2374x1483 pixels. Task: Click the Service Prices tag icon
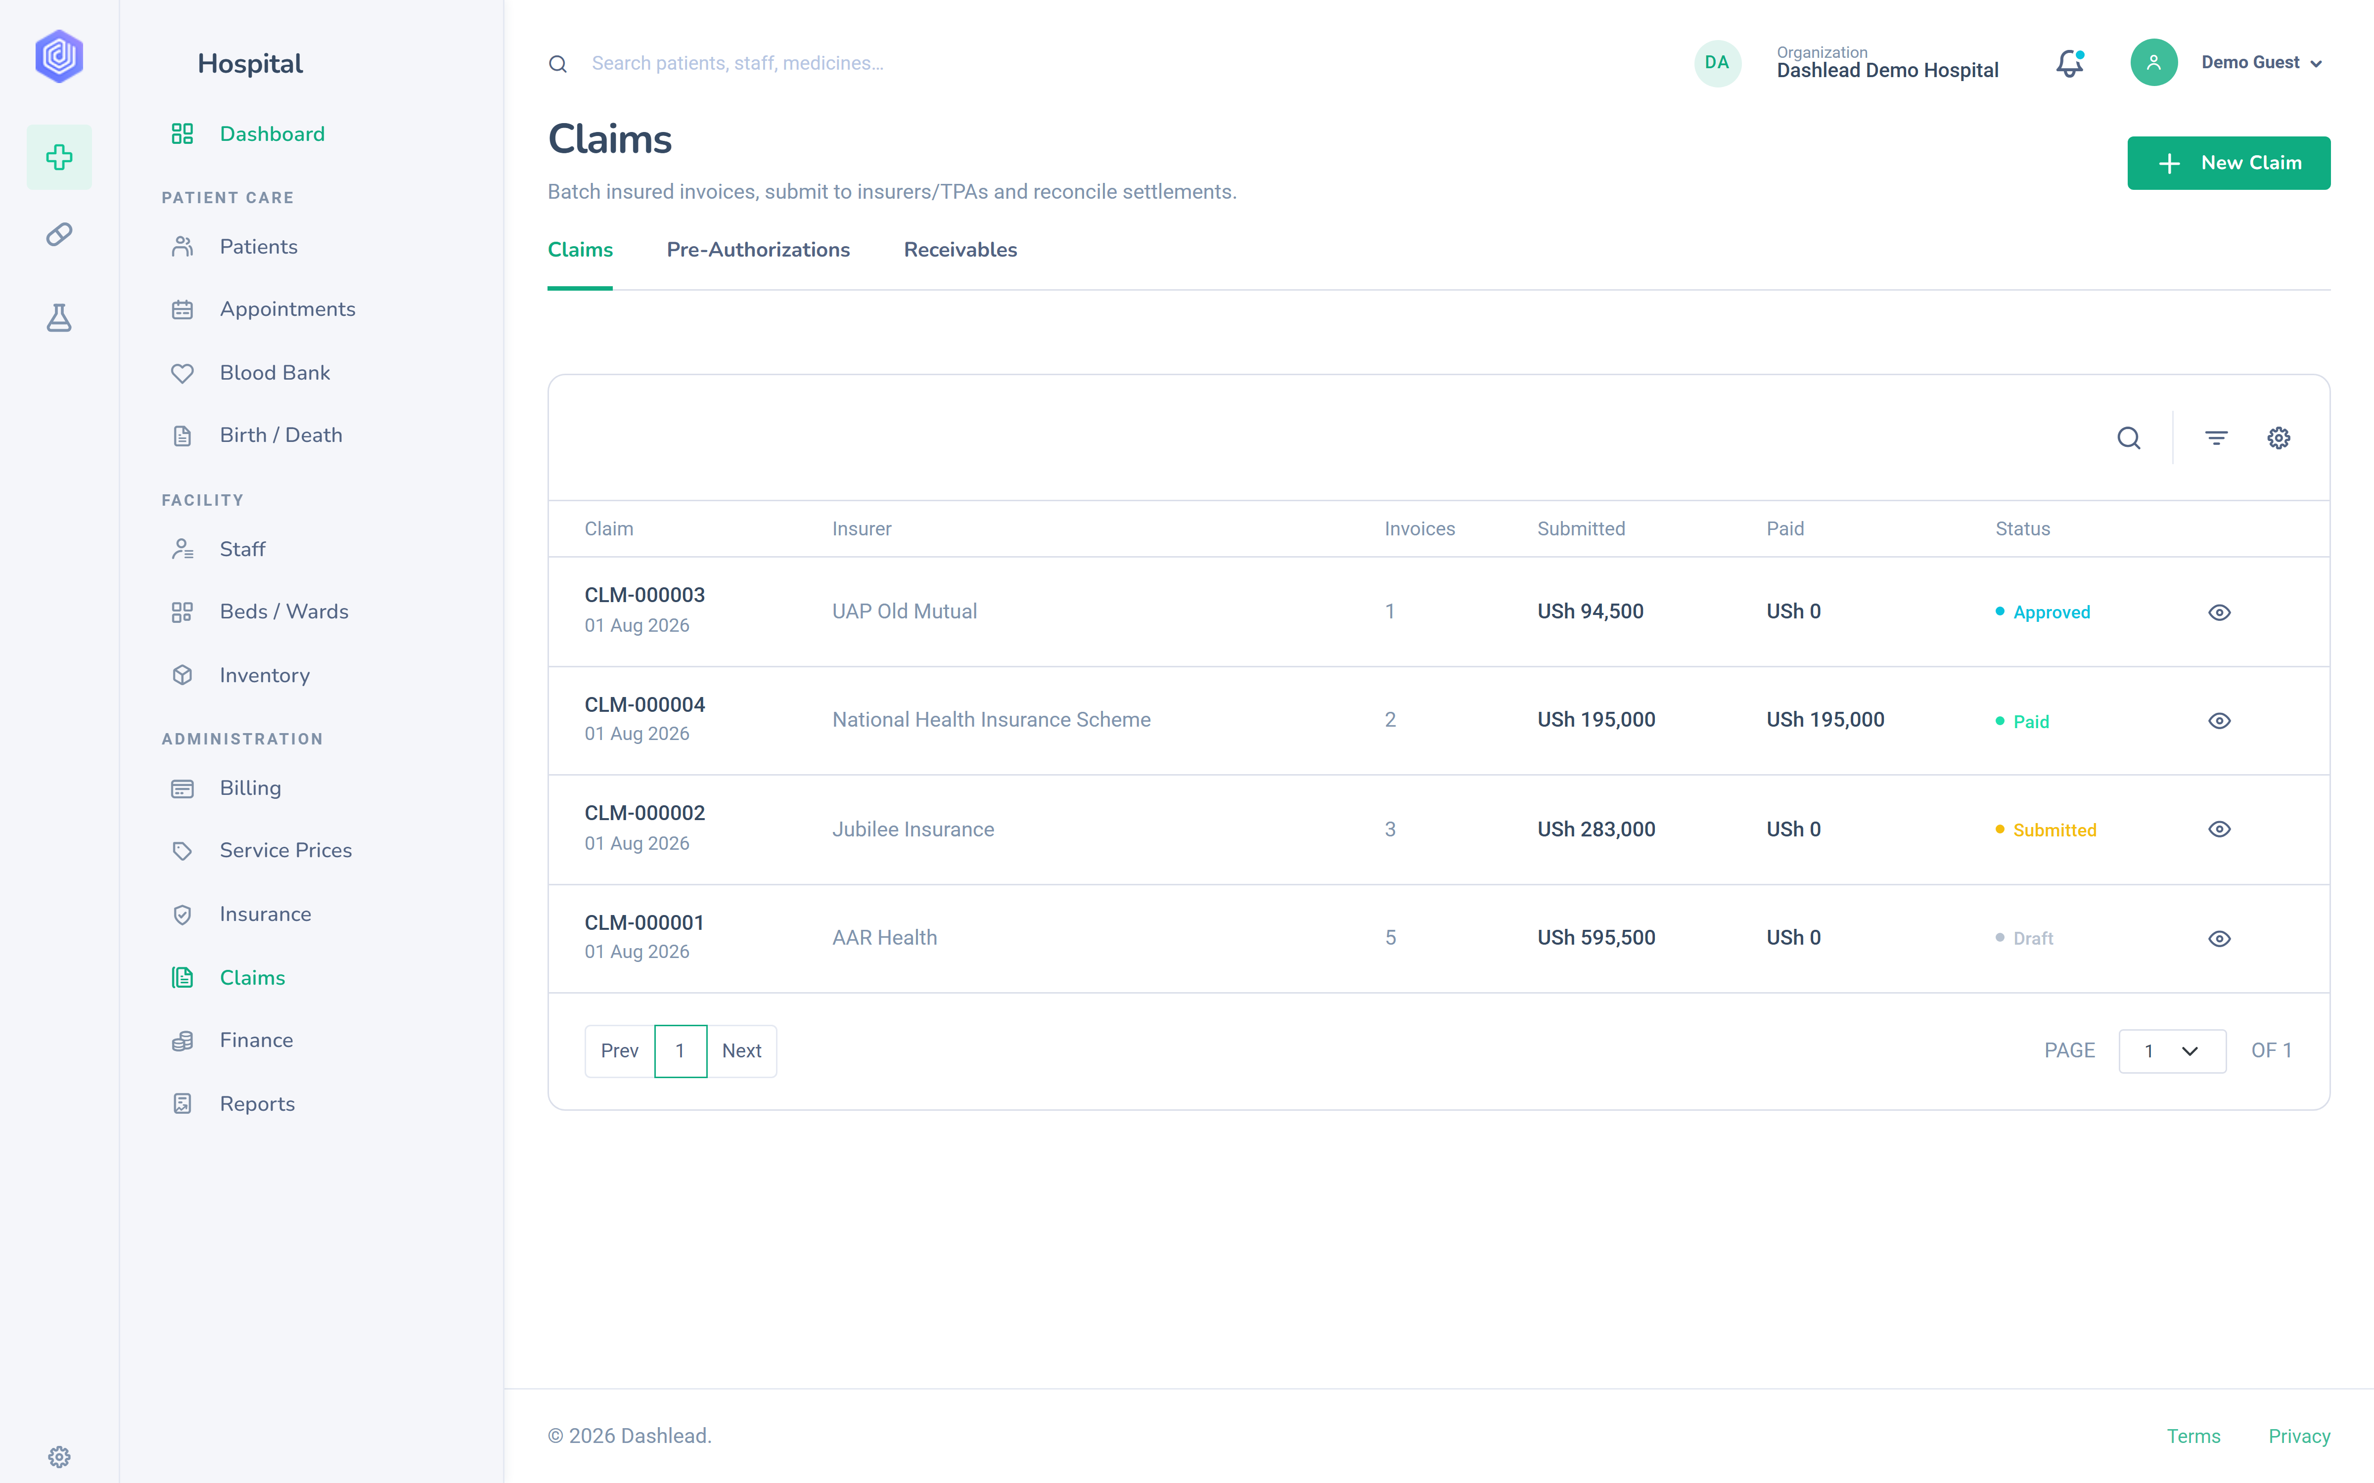pyautogui.click(x=183, y=850)
